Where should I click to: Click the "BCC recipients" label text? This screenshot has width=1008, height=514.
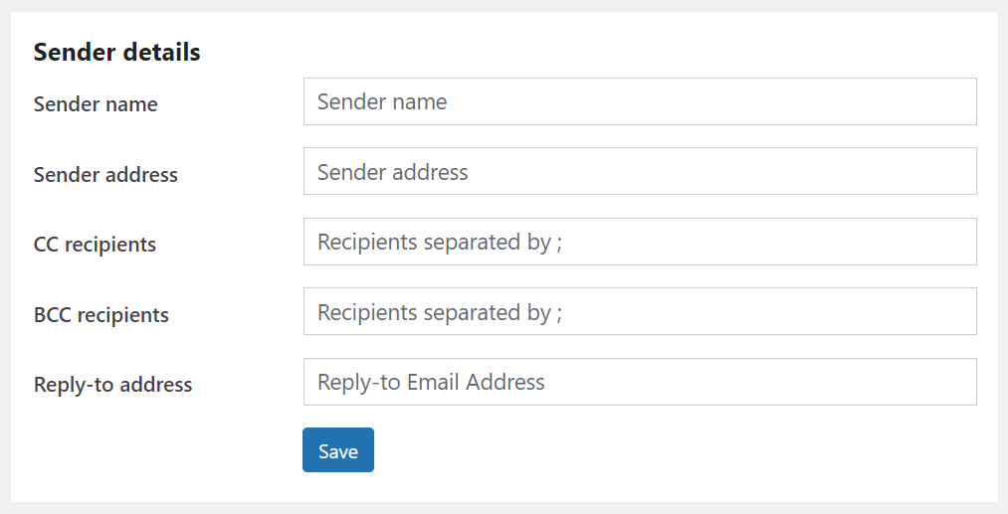click(x=101, y=315)
